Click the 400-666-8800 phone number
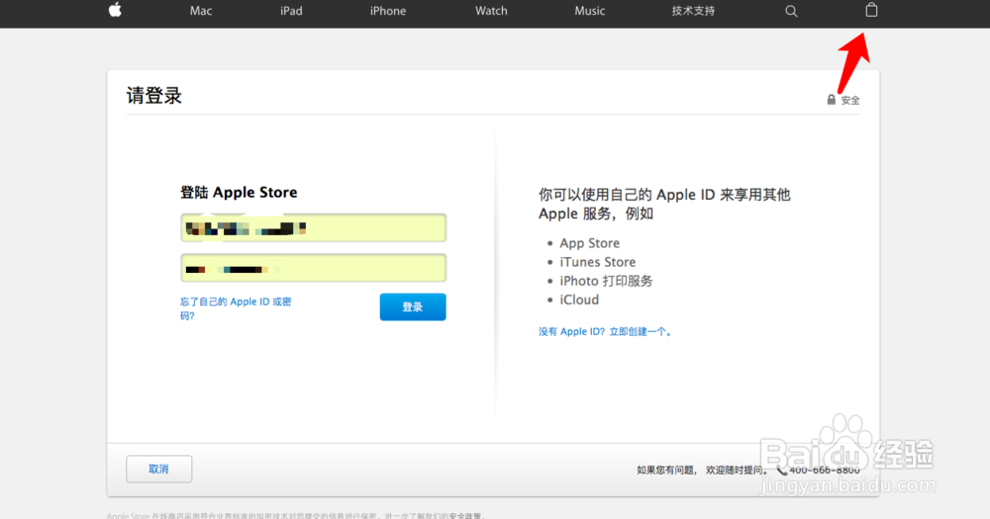Screen dimensions: 990x519 tap(825, 471)
